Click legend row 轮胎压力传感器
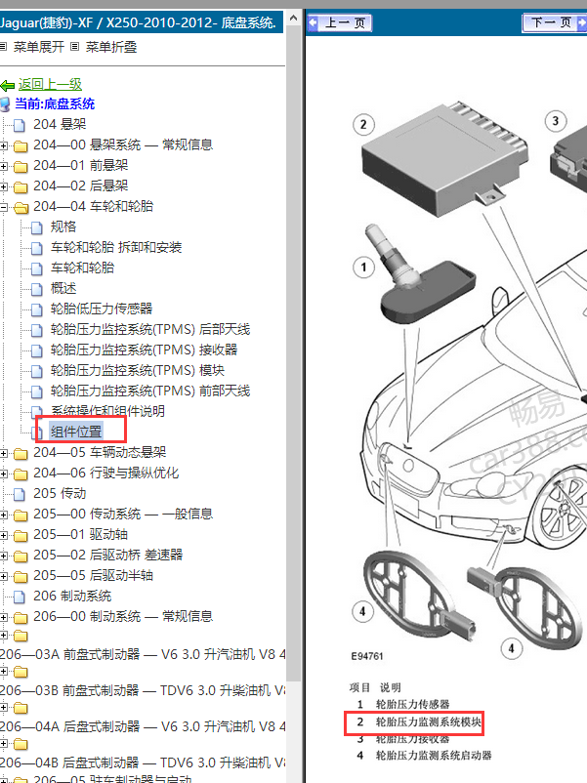Screen dimensions: 587x783 403,704
